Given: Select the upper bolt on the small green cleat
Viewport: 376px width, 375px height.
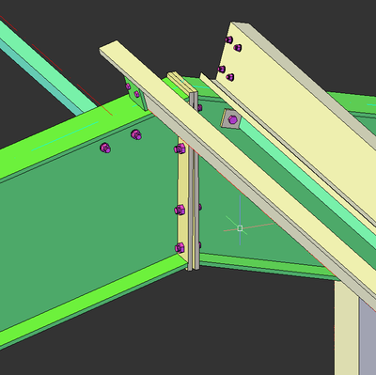Looking at the screenshot, I should click(x=128, y=86).
